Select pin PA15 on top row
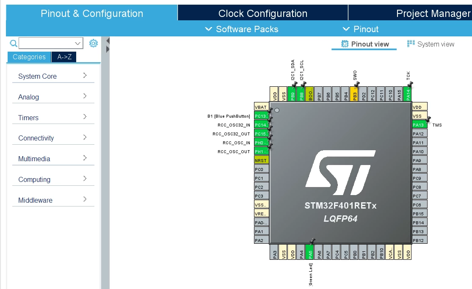Screen dimensions: 472x289 click(x=398, y=94)
